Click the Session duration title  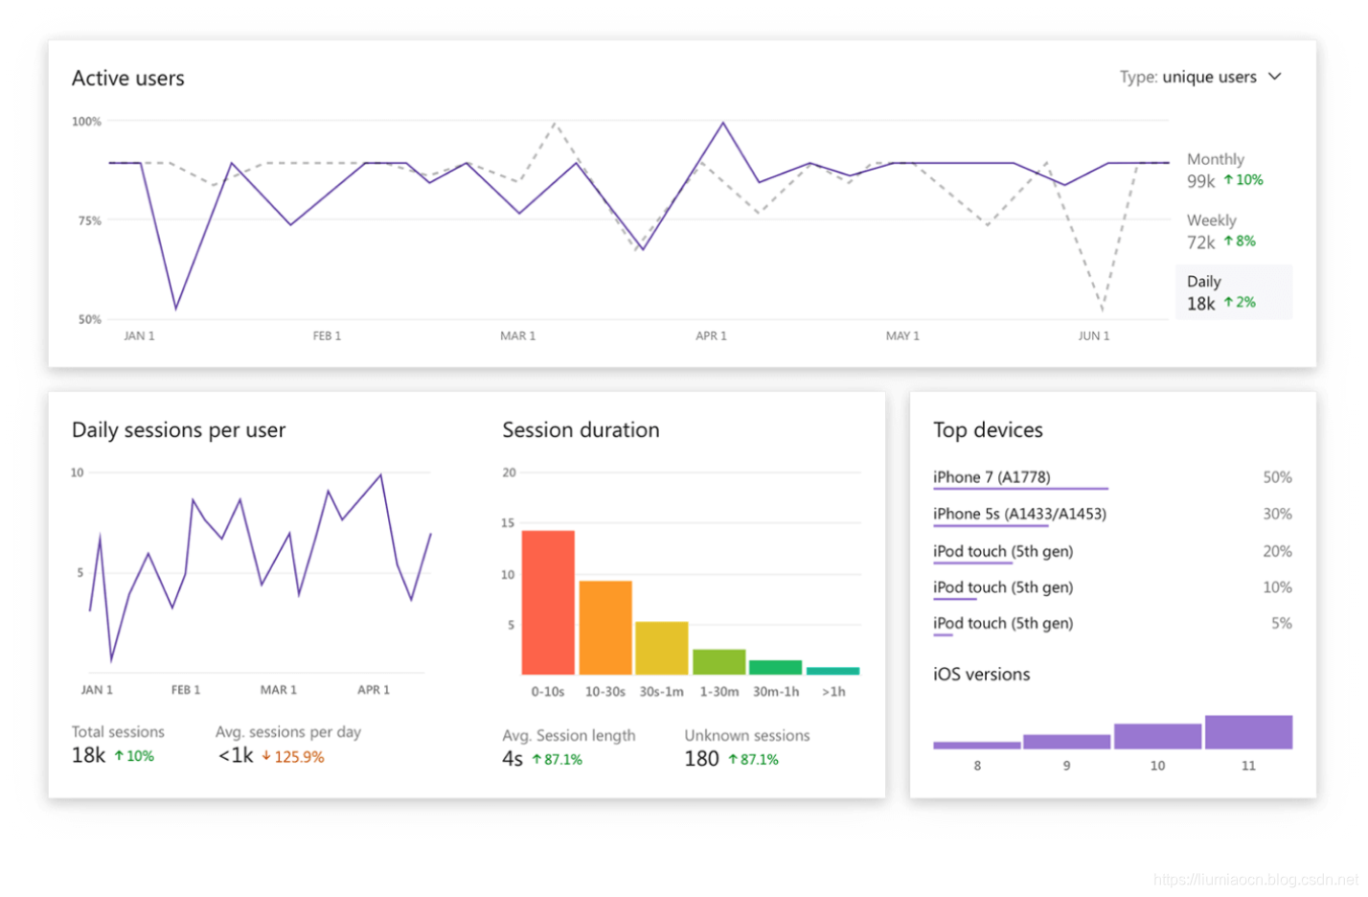(x=581, y=429)
